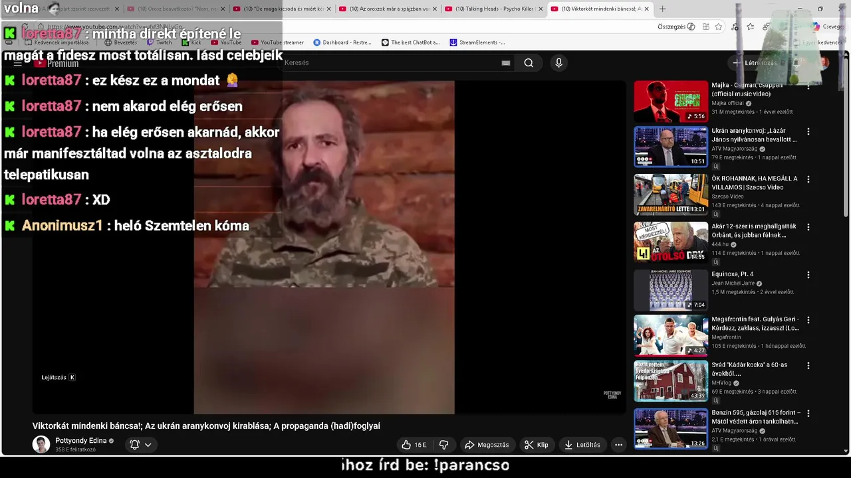The image size is (851, 478).
Task: Click subscriber count '358 E feliratkozó'
Action: click(75, 450)
